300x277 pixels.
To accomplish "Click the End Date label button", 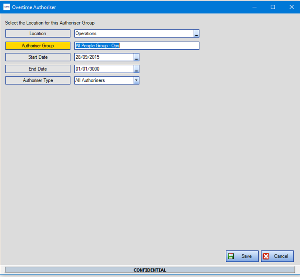I will coord(38,69).
